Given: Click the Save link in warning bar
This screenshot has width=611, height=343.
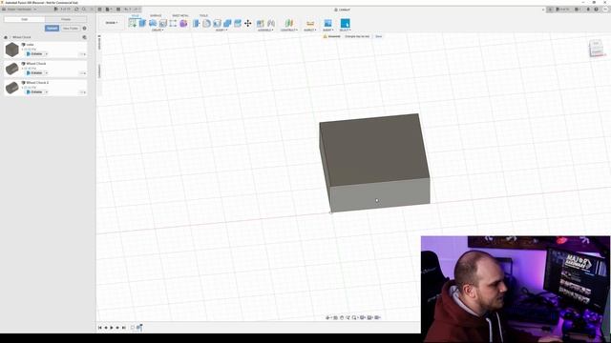Looking at the screenshot, I should click(x=378, y=36).
